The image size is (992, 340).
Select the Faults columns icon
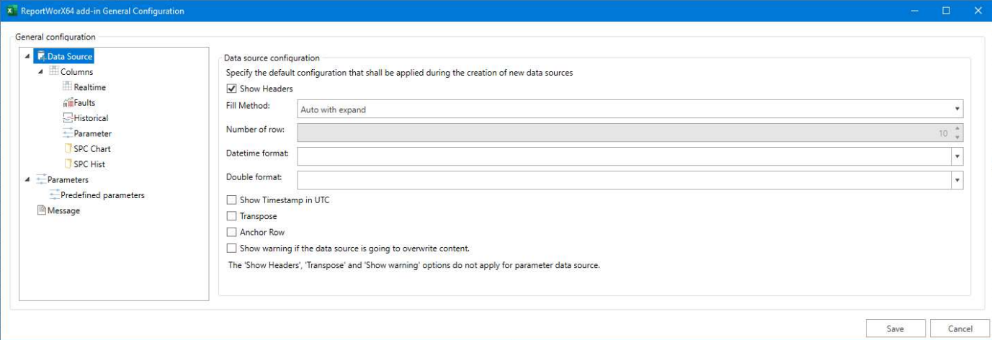pyautogui.click(x=68, y=102)
